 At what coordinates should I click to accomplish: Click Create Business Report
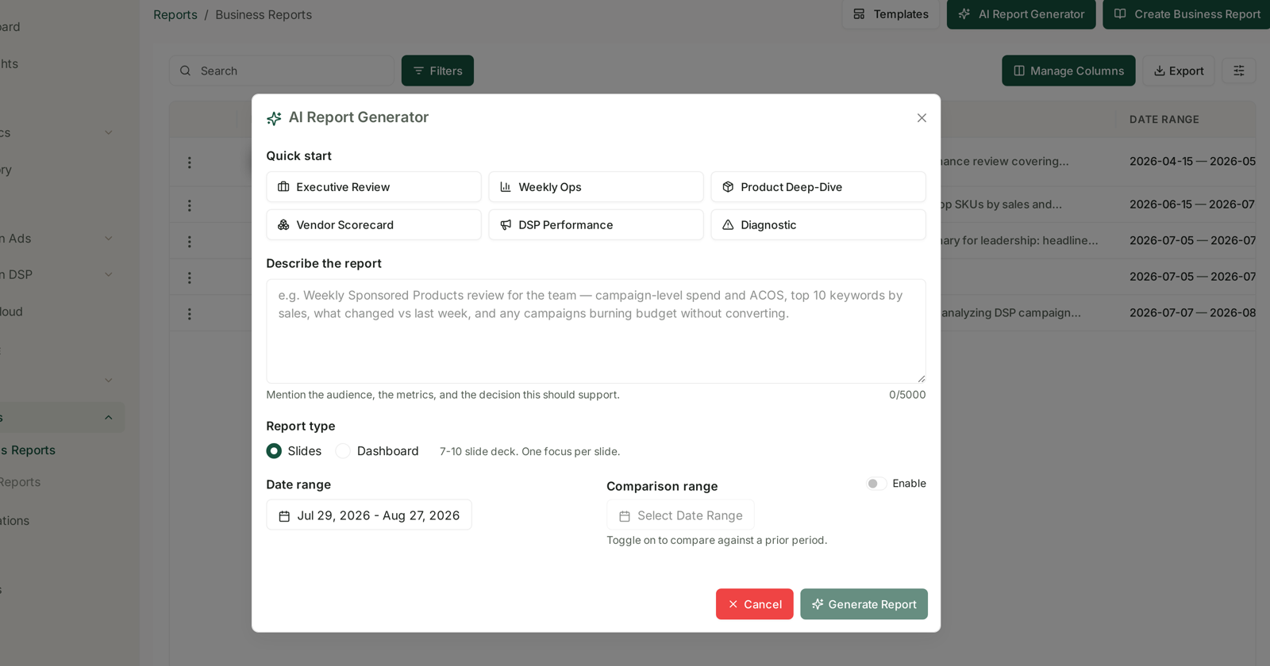(x=1187, y=14)
